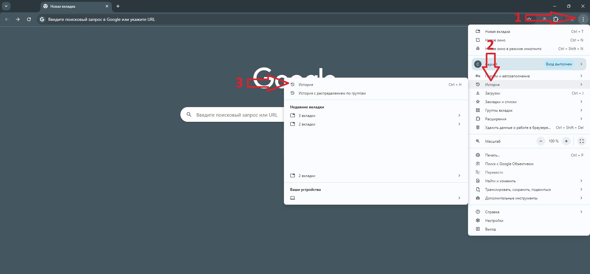The height and width of the screenshot is (274, 590).
Task: Click the magnifier icon in search box
Action: (x=189, y=114)
